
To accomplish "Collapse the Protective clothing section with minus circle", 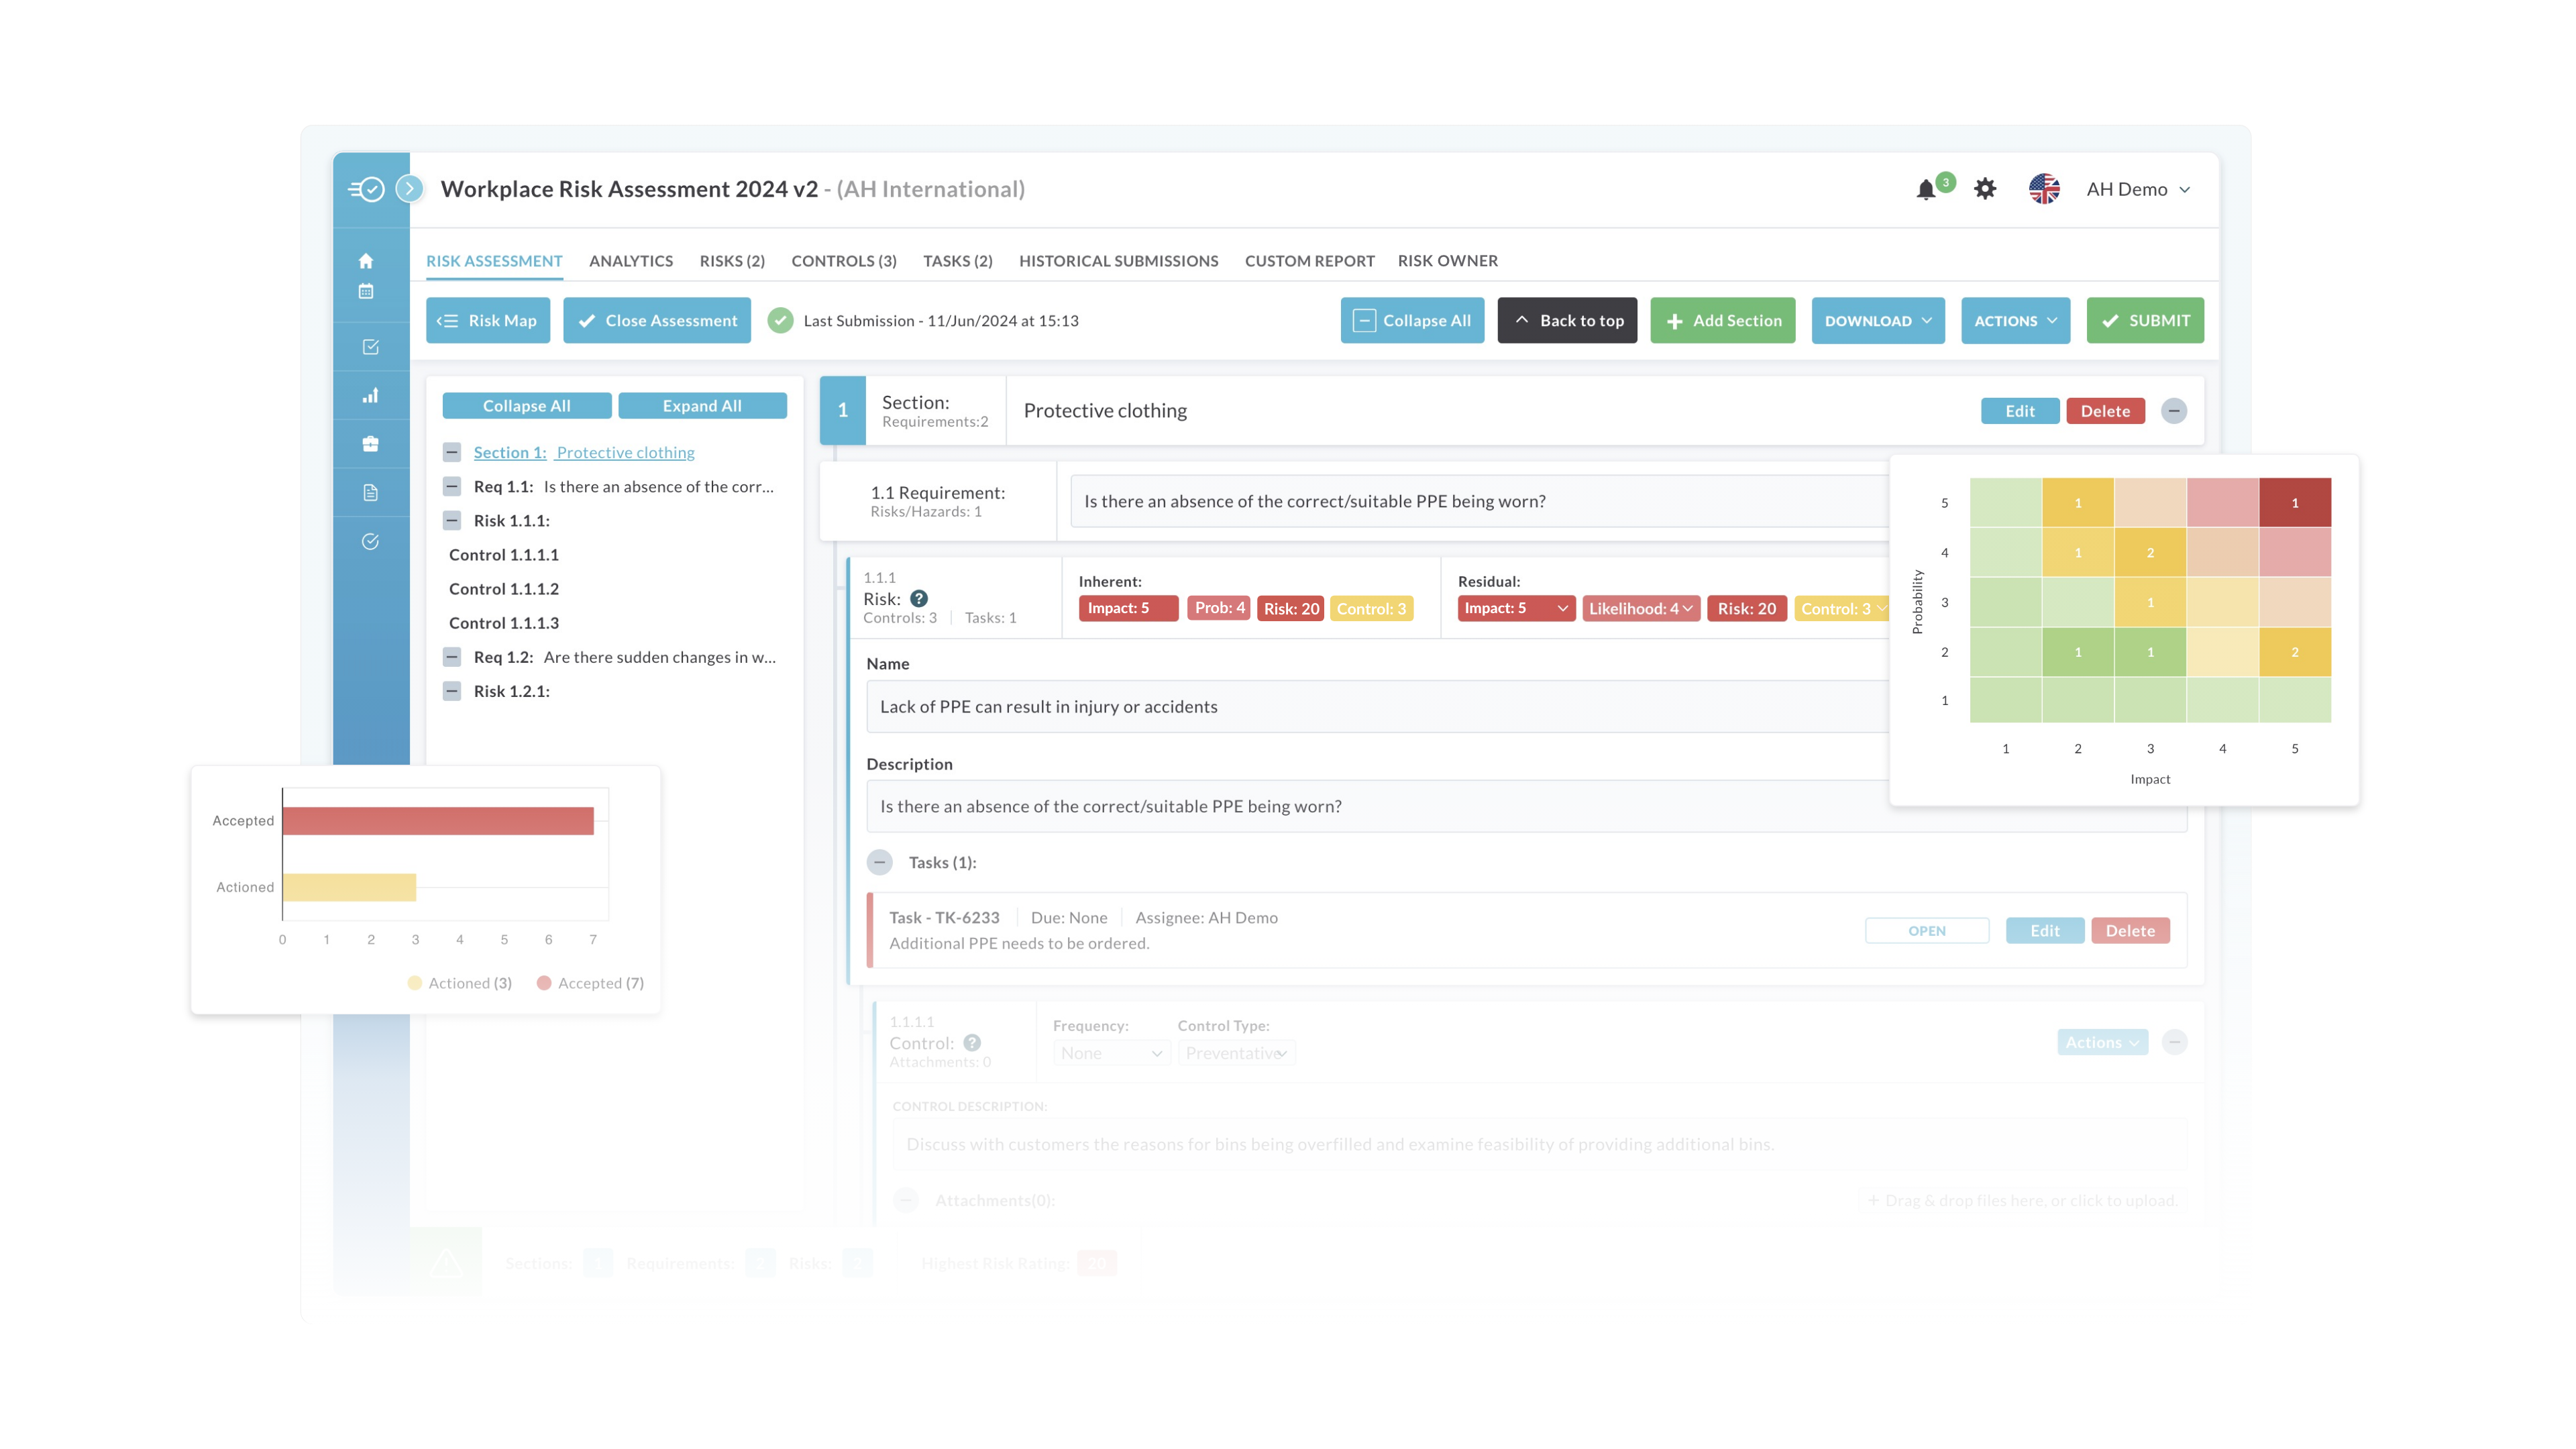I will [2173, 411].
